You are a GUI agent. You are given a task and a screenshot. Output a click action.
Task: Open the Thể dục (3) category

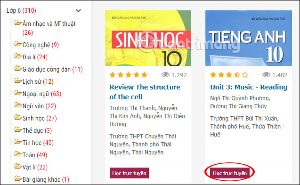click(x=37, y=130)
